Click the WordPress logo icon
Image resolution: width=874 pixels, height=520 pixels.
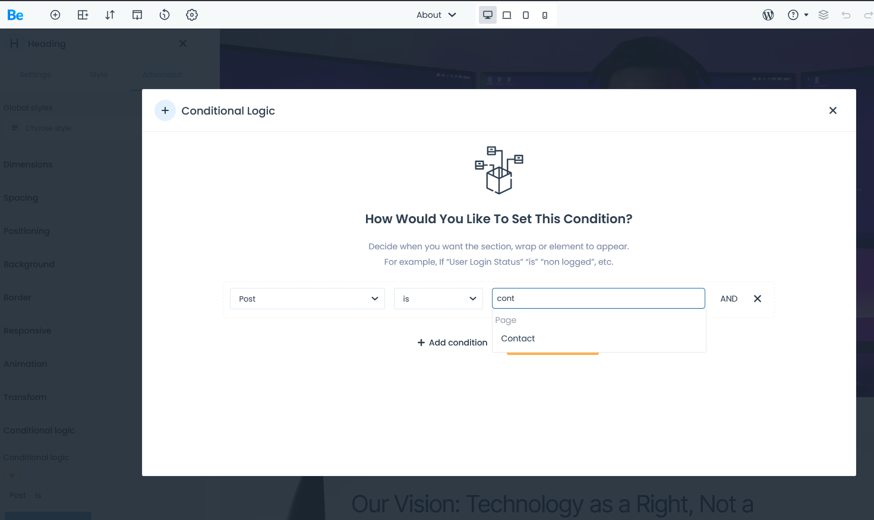pyautogui.click(x=768, y=15)
